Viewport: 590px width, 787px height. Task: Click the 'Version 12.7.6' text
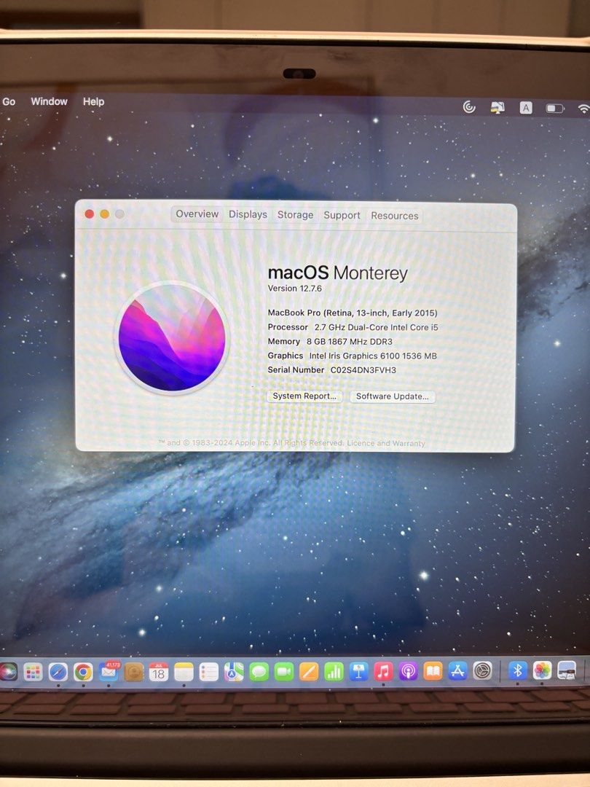[294, 288]
